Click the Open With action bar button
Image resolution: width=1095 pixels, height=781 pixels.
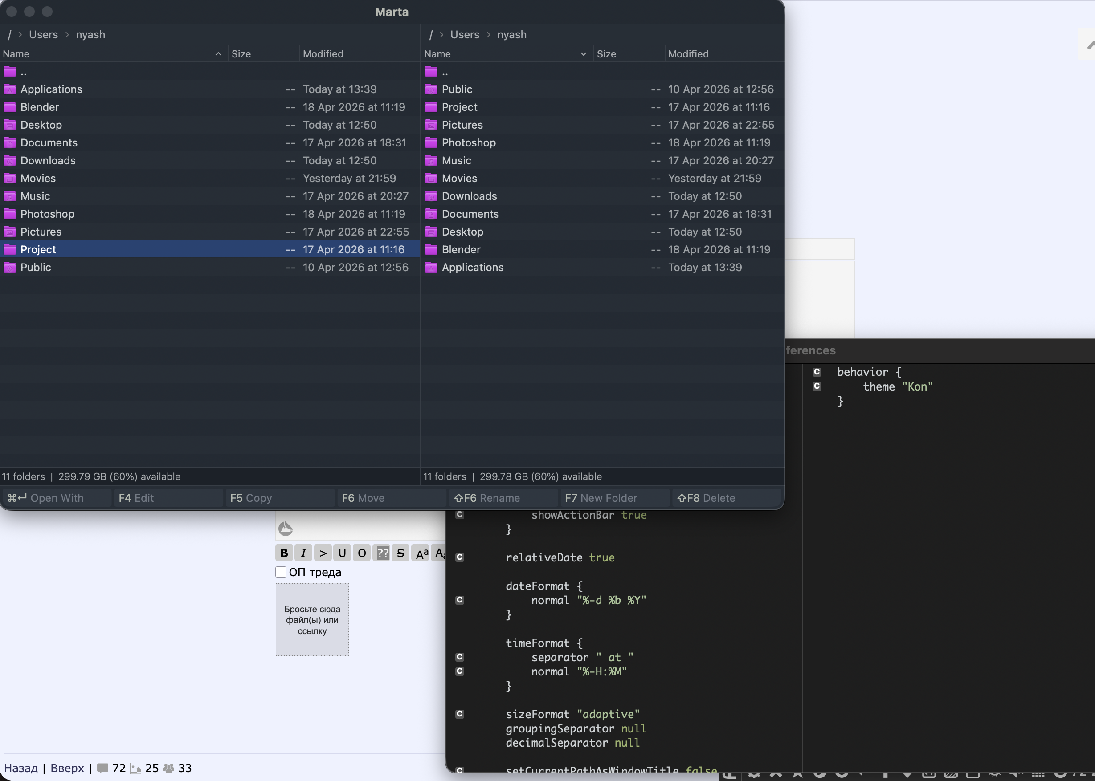tap(57, 498)
